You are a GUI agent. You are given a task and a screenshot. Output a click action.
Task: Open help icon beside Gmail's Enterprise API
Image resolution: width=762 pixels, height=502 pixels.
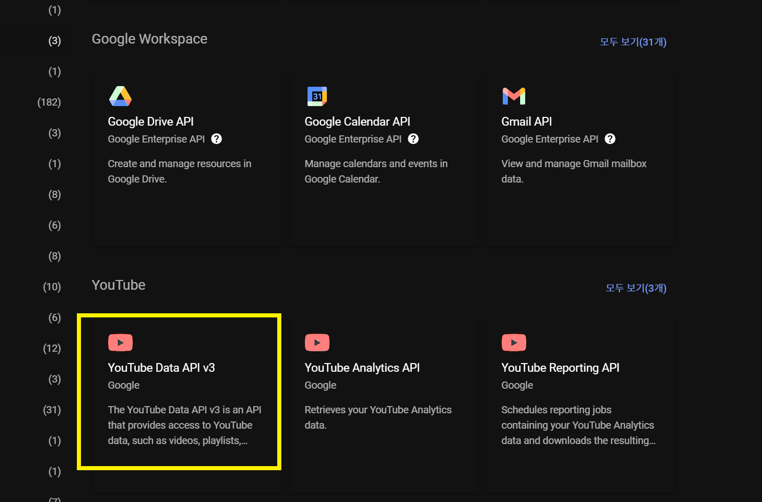[610, 139]
